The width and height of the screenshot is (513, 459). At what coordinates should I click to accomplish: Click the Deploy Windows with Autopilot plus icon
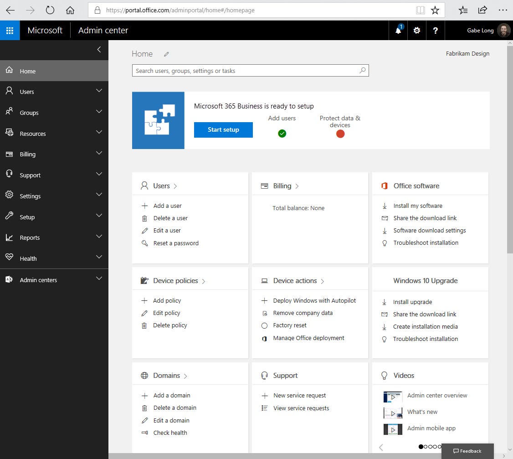click(x=265, y=300)
